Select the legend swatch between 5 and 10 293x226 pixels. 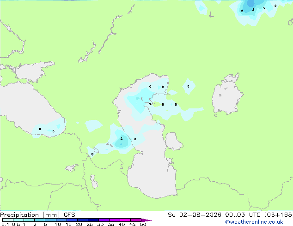(x=50, y=220)
